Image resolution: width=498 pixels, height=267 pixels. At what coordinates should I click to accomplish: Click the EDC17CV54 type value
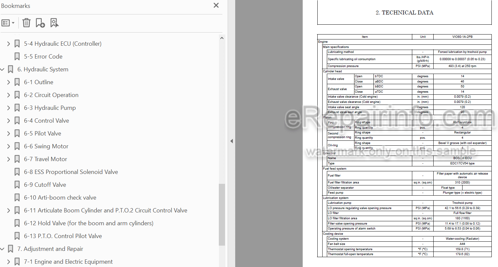(462, 163)
